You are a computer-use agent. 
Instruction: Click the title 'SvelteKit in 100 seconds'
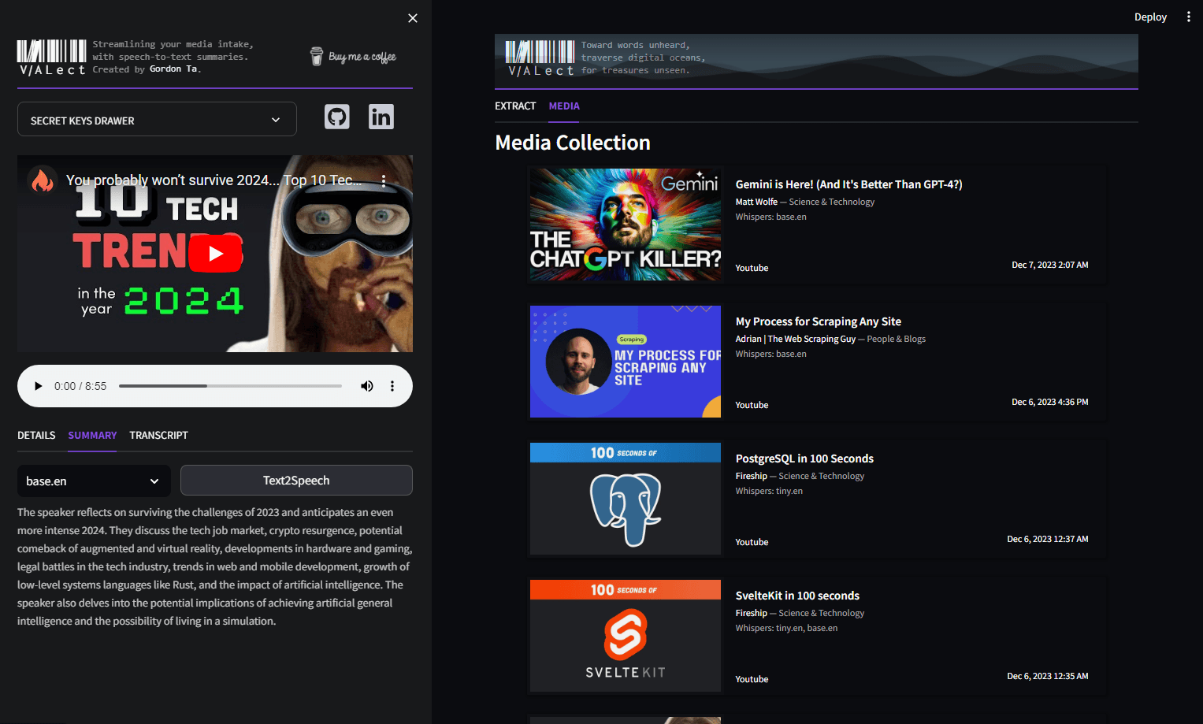[797, 596]
